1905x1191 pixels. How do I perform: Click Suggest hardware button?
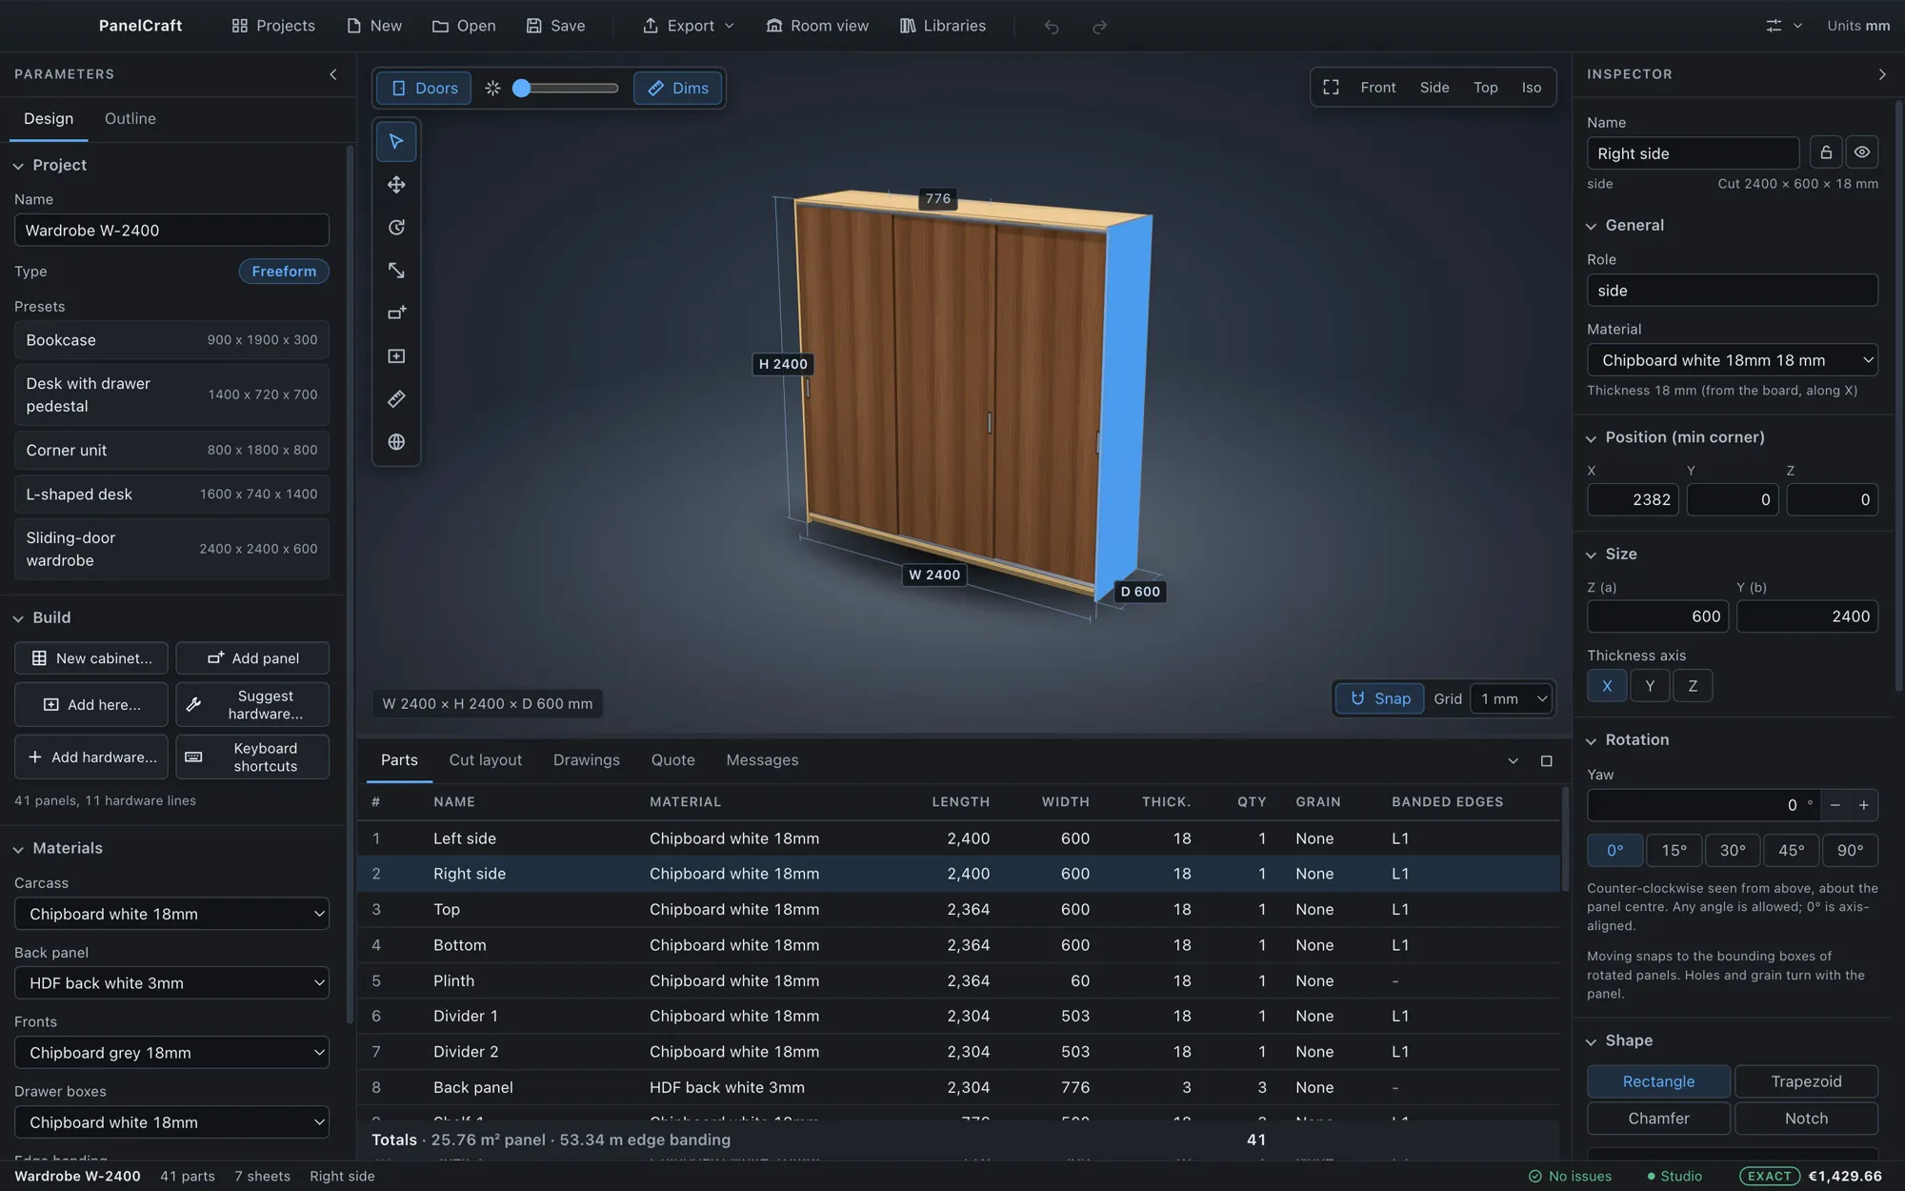pyautogui.click(x=252, y=705)
